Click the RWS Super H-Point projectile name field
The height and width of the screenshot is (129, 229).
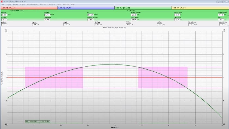coord(18,11)
